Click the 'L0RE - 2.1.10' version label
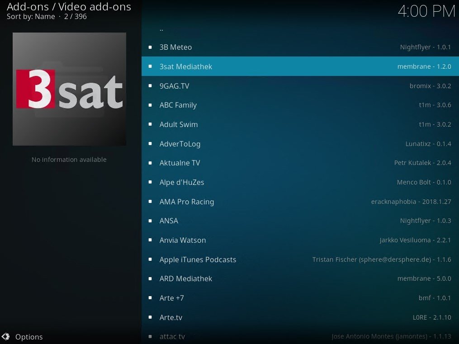The width and height of the screenshot is (459, 344). point(432,317)
